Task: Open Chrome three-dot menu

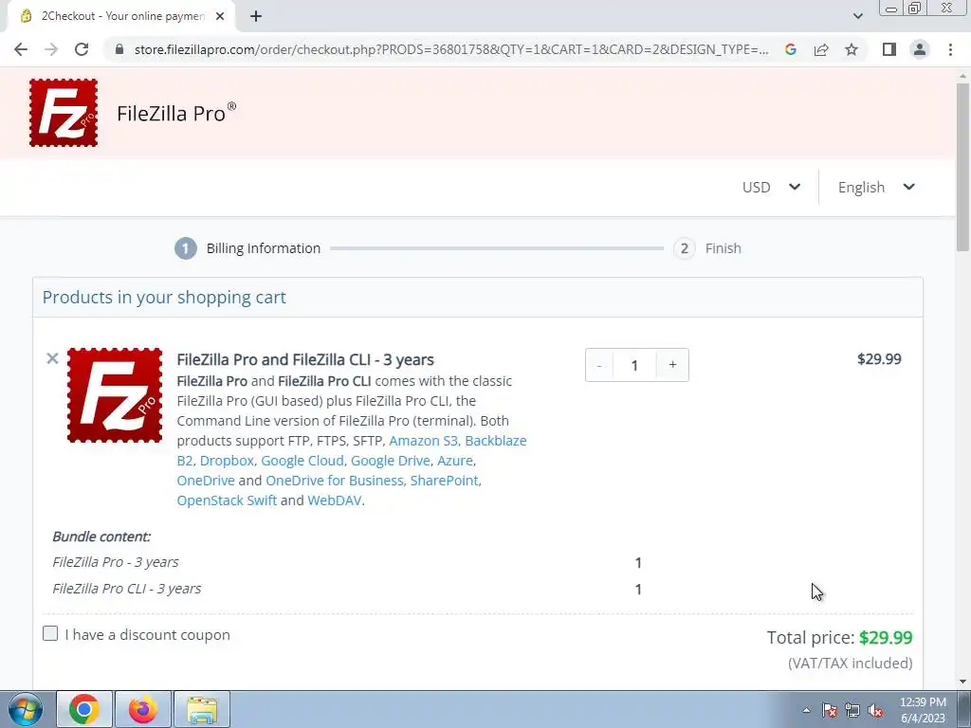Action: 950,49
